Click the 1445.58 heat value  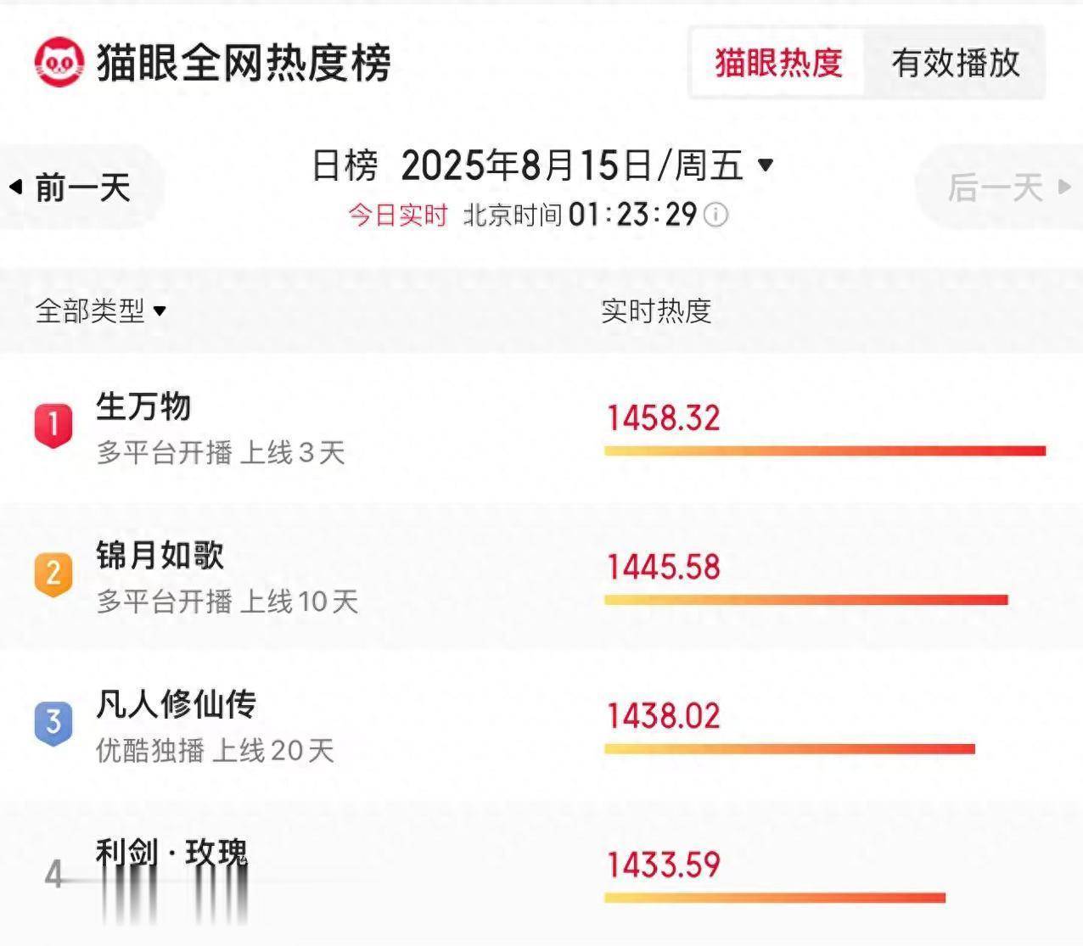click(663, 568)
